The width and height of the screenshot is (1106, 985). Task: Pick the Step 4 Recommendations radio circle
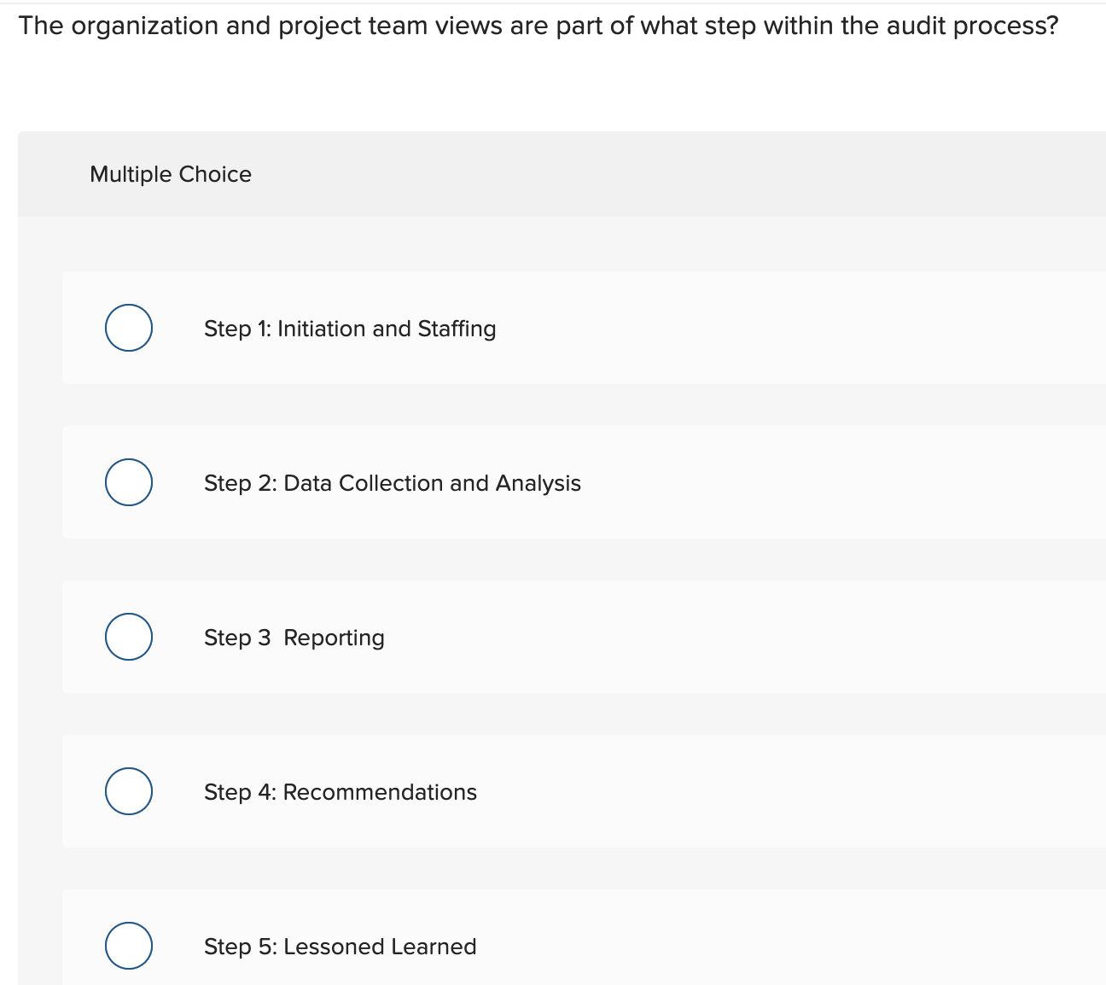pyautogui.click(x=129, y=791)
